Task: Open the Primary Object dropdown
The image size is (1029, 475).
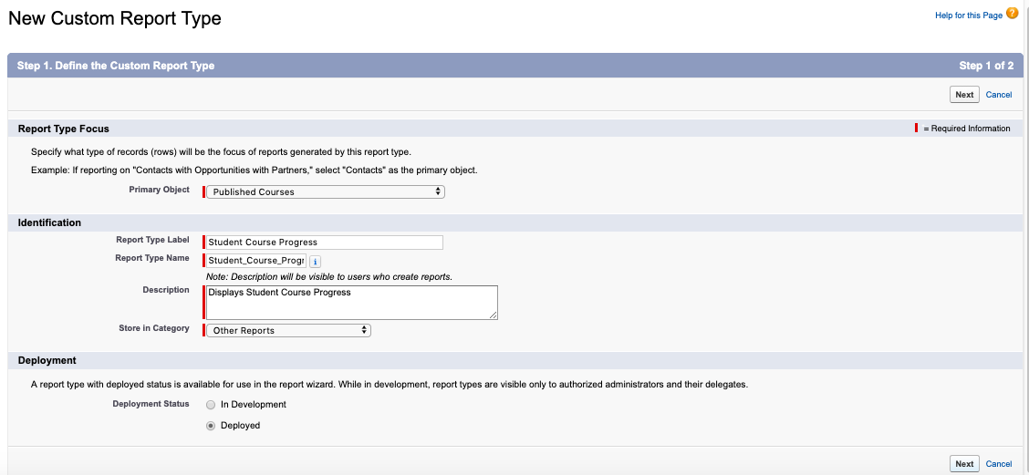Action: [x=326, y=191]
